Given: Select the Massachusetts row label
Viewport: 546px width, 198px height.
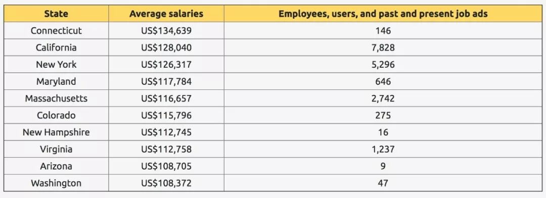Looking at the screenshot, I should click(x=56, y=98).
